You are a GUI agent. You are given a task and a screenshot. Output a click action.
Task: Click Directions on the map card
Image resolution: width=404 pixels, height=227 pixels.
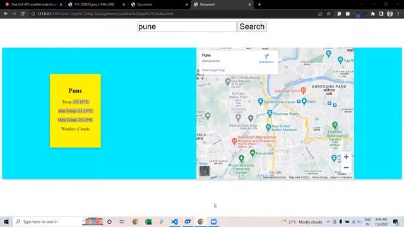coord(266,59)
